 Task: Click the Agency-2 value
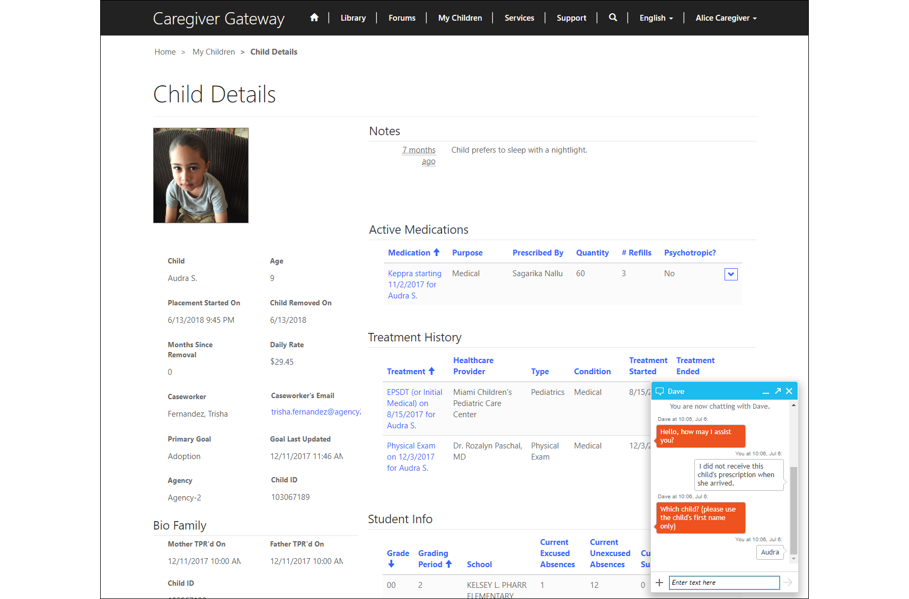[x=184, y=498]
